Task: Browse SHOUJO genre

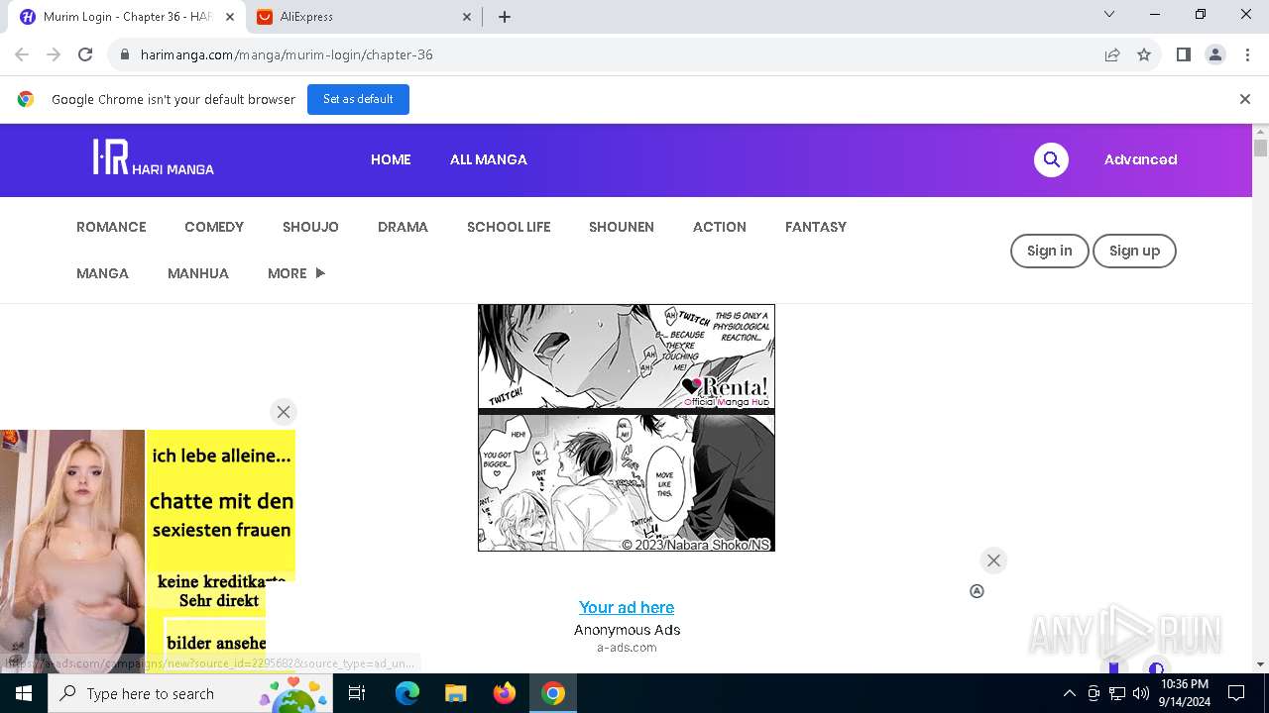Action: click(x=310, y=227)
